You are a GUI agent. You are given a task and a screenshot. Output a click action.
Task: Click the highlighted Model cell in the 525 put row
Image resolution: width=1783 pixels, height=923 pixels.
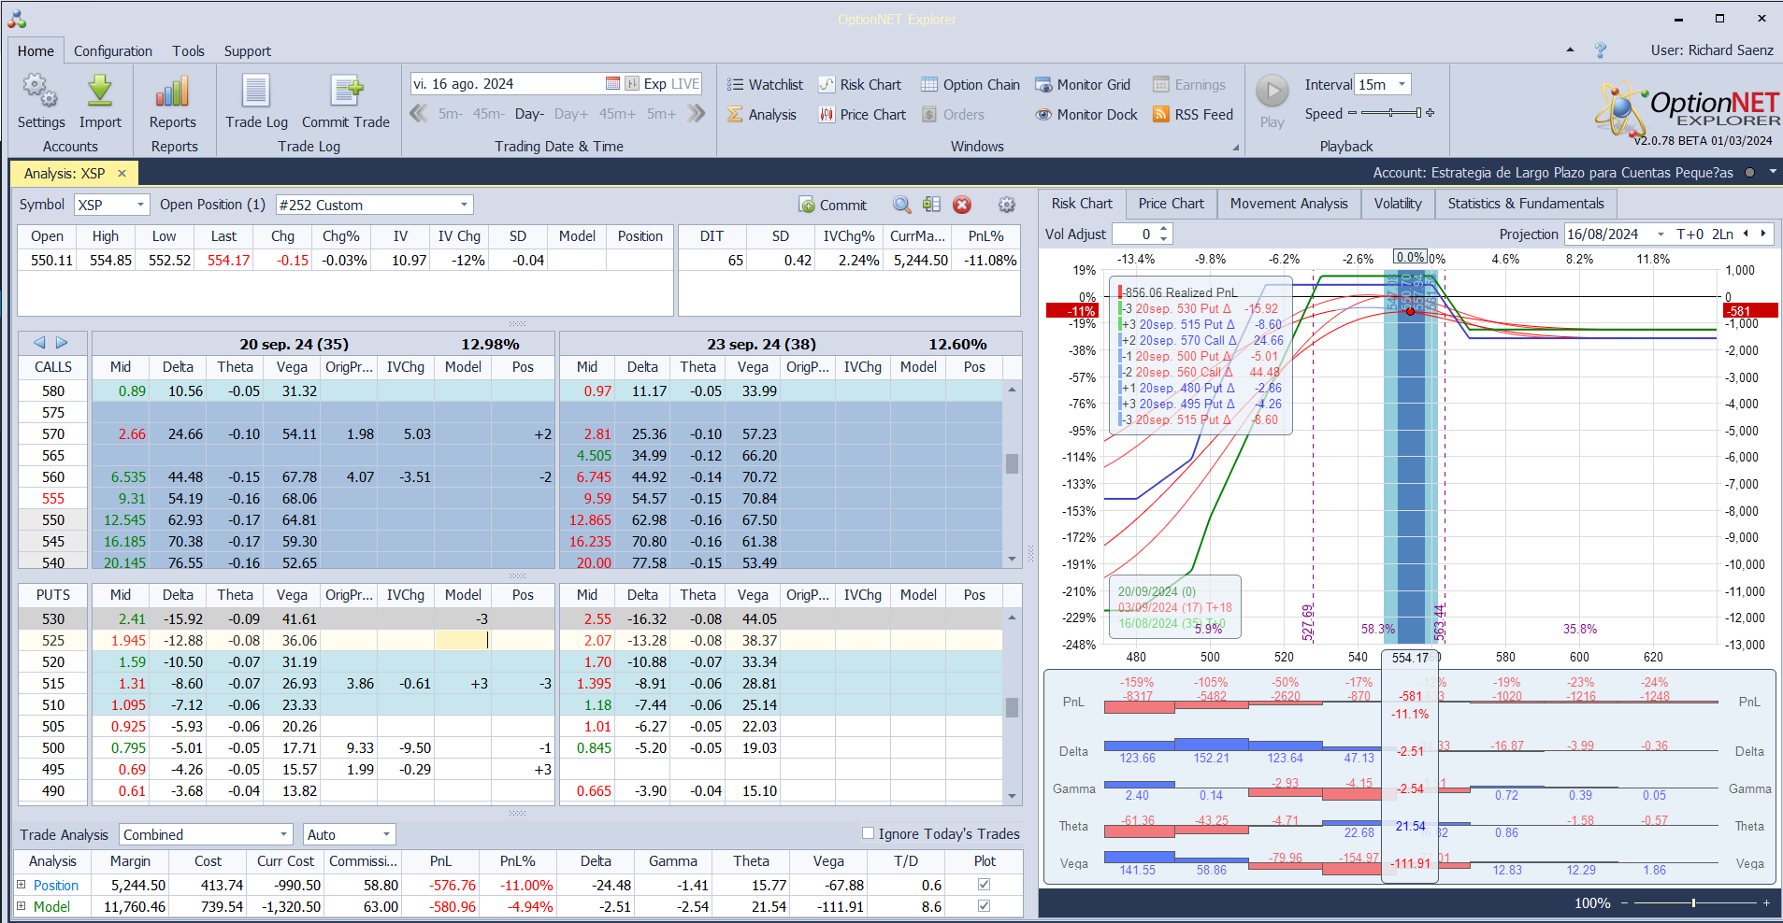coord(462,640)
